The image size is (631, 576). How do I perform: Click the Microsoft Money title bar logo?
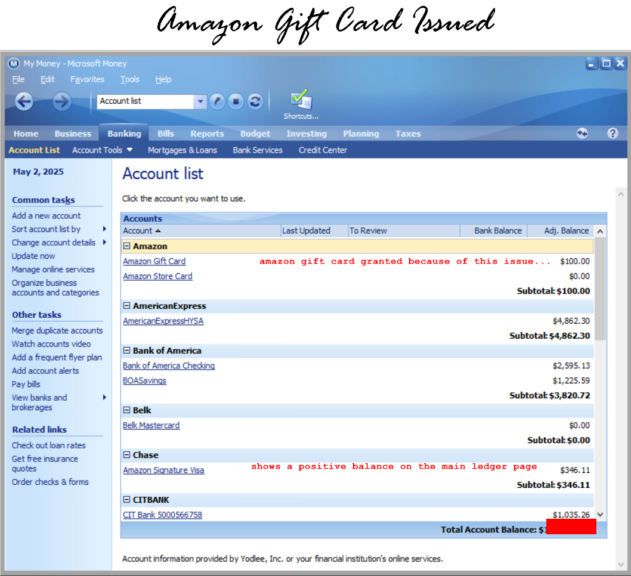pyautogui.click(x=14, y=64)
